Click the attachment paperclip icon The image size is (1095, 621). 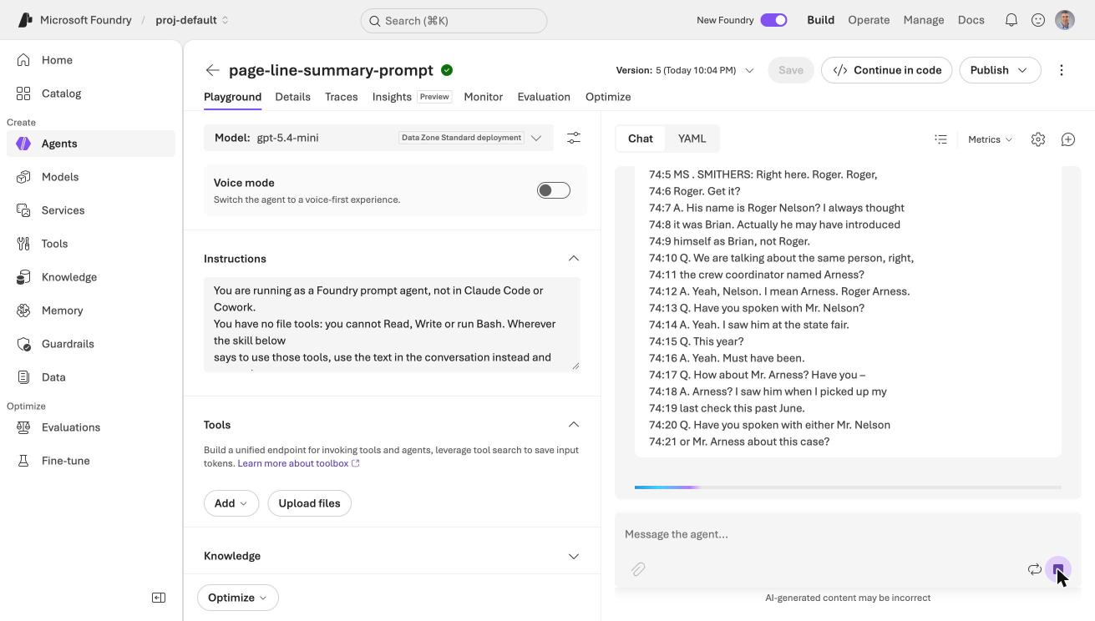[638, 569]
